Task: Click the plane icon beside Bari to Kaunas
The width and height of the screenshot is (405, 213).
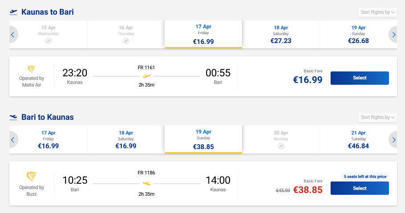Action: tap(13, 118)
